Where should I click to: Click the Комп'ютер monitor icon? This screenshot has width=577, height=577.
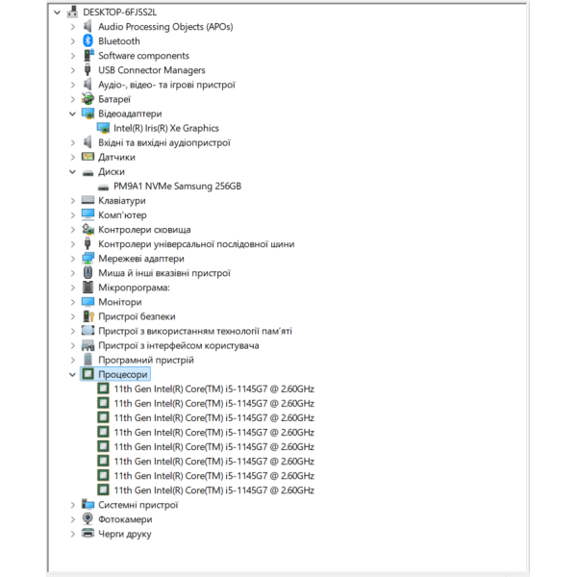tap(88, 214)
